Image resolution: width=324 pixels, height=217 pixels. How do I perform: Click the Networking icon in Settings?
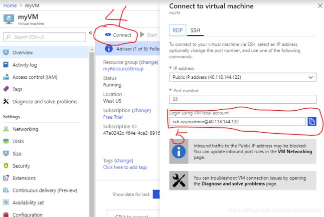tap(6, 129)
